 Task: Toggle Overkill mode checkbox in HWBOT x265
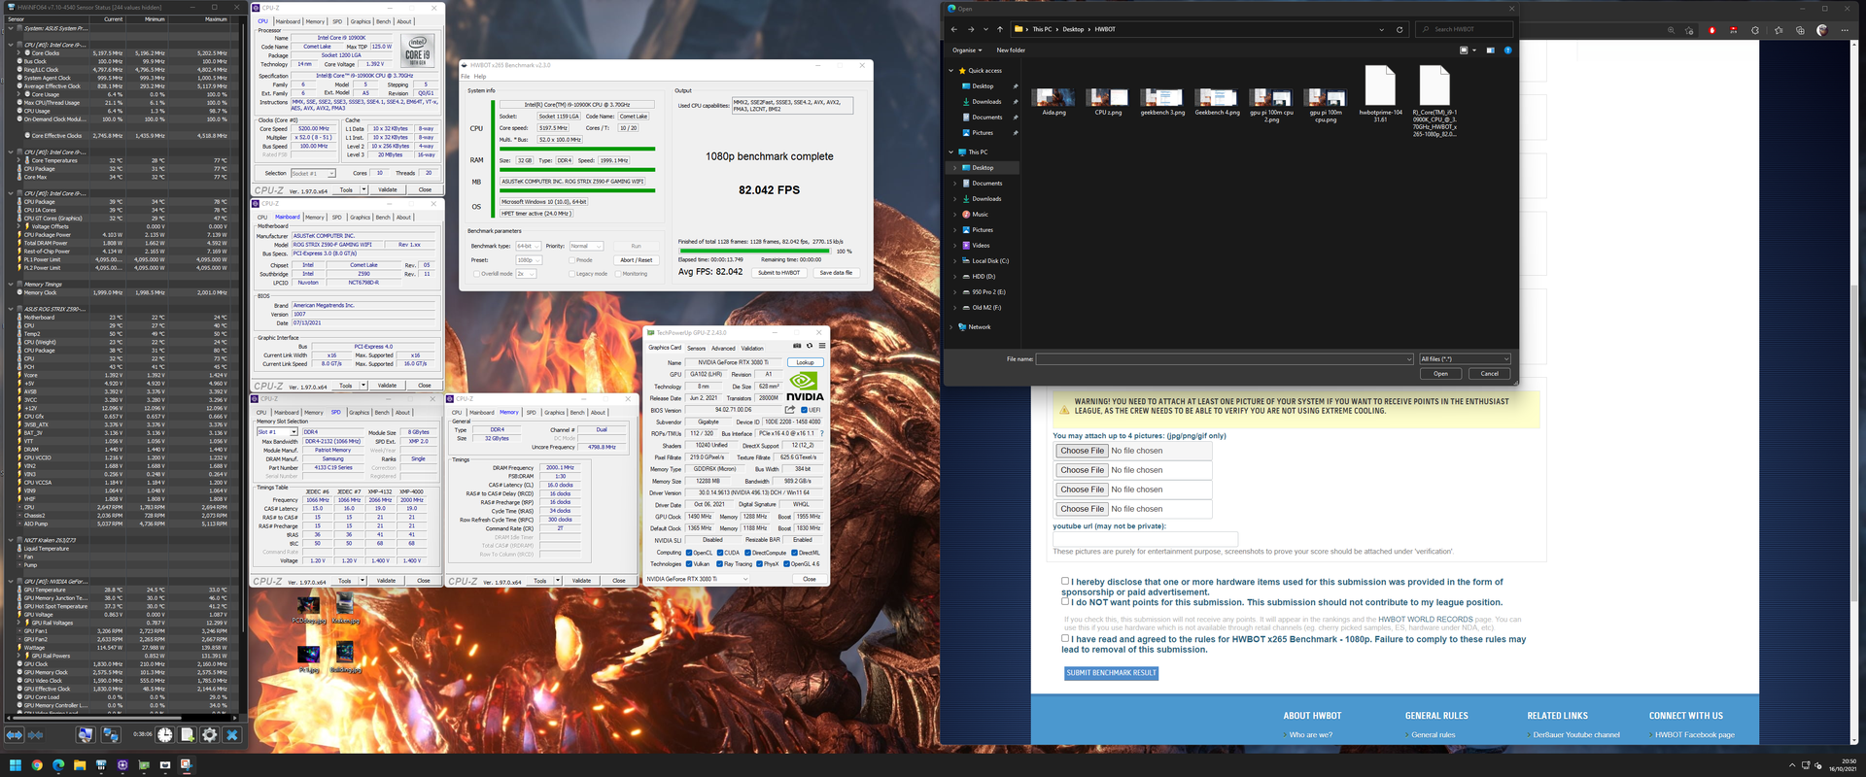476,274
